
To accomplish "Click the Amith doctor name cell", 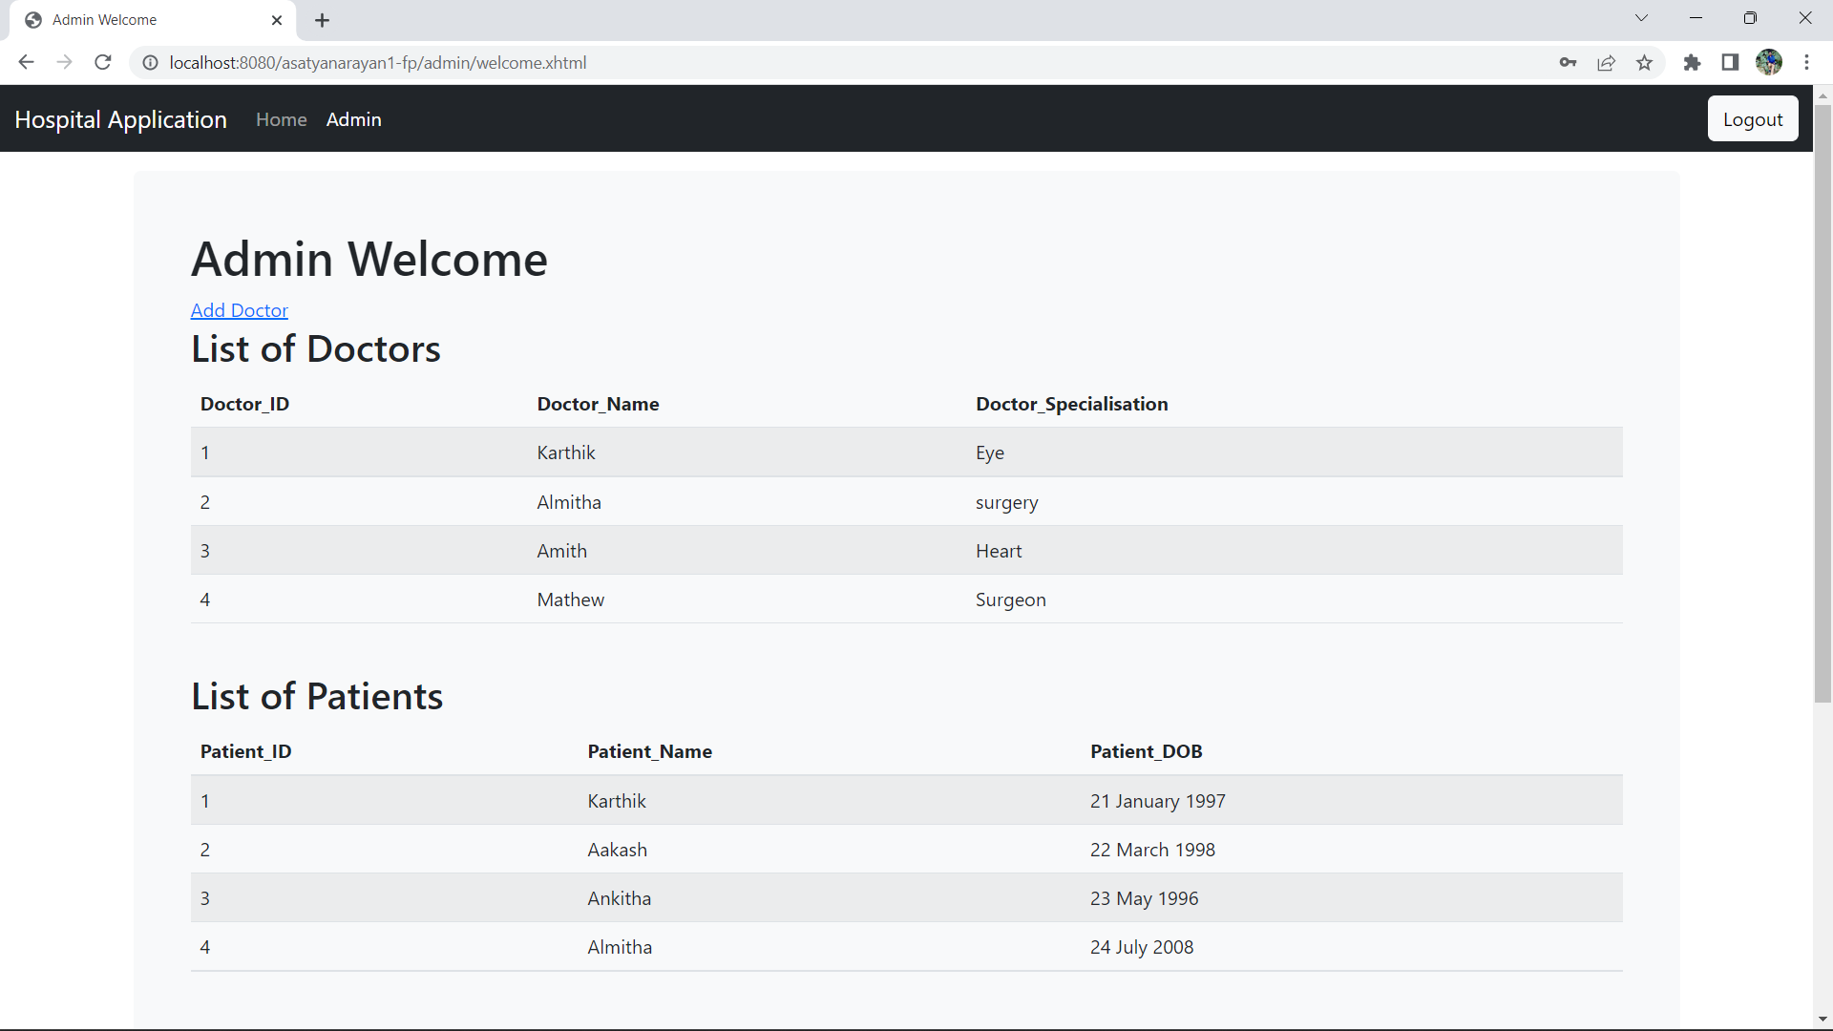I will (562, 551).
